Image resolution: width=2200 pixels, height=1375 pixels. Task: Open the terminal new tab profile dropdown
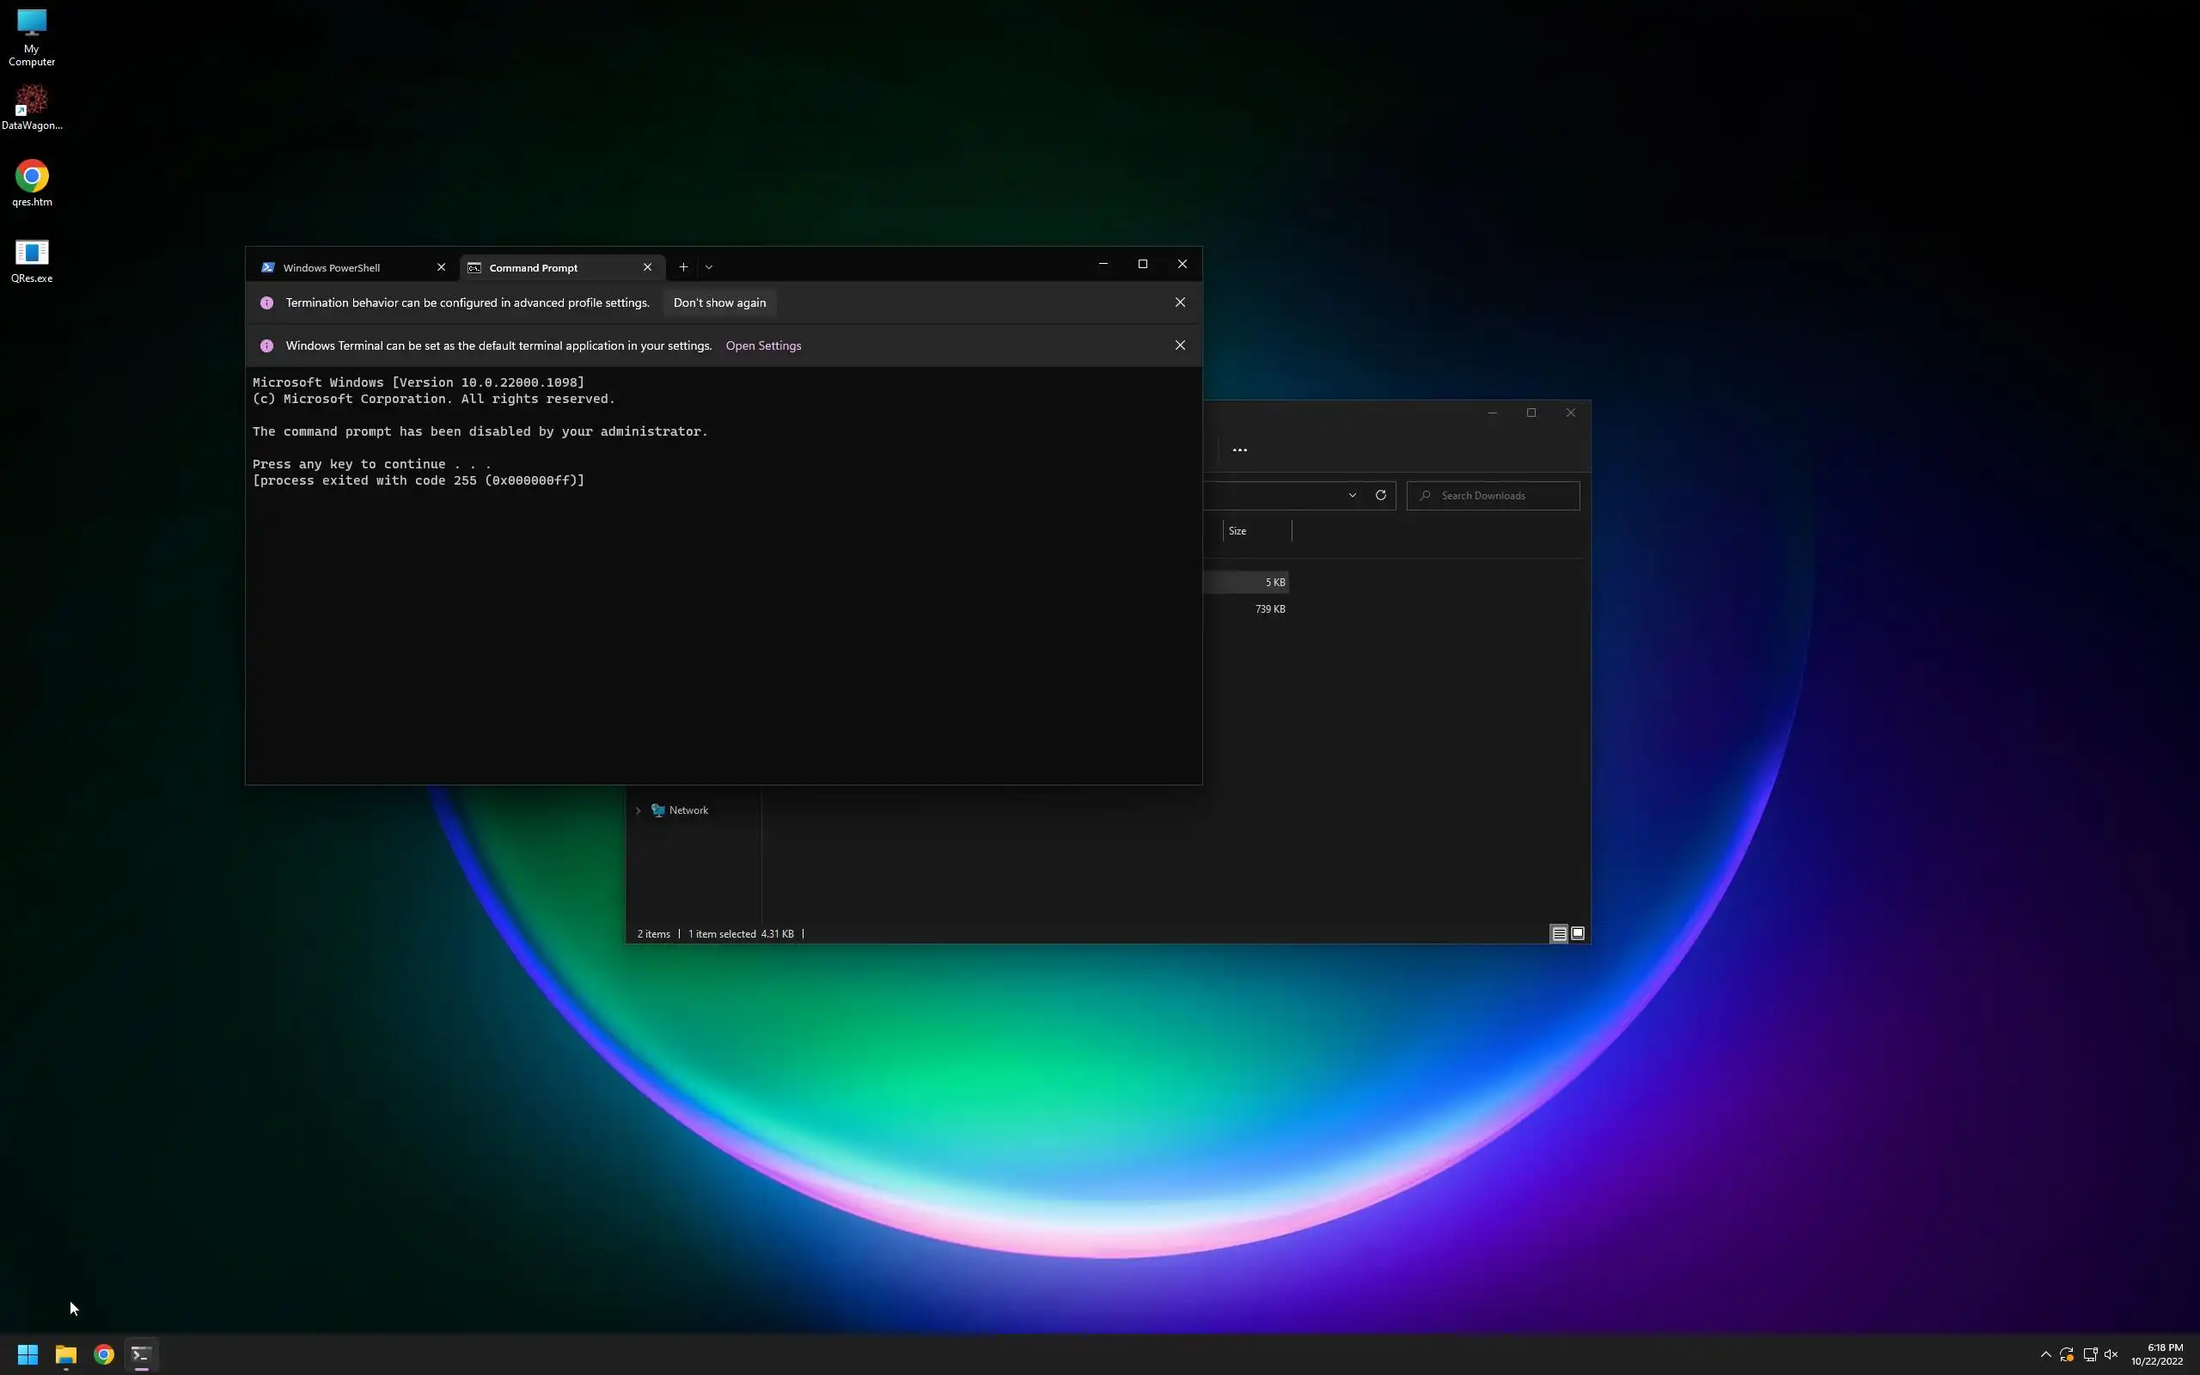point(709,267)
